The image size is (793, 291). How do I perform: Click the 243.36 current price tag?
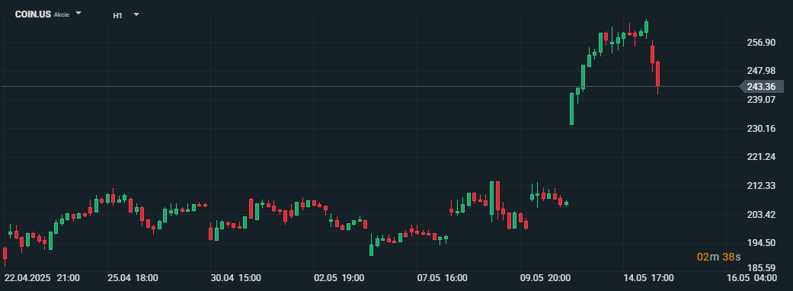point(761,87)
